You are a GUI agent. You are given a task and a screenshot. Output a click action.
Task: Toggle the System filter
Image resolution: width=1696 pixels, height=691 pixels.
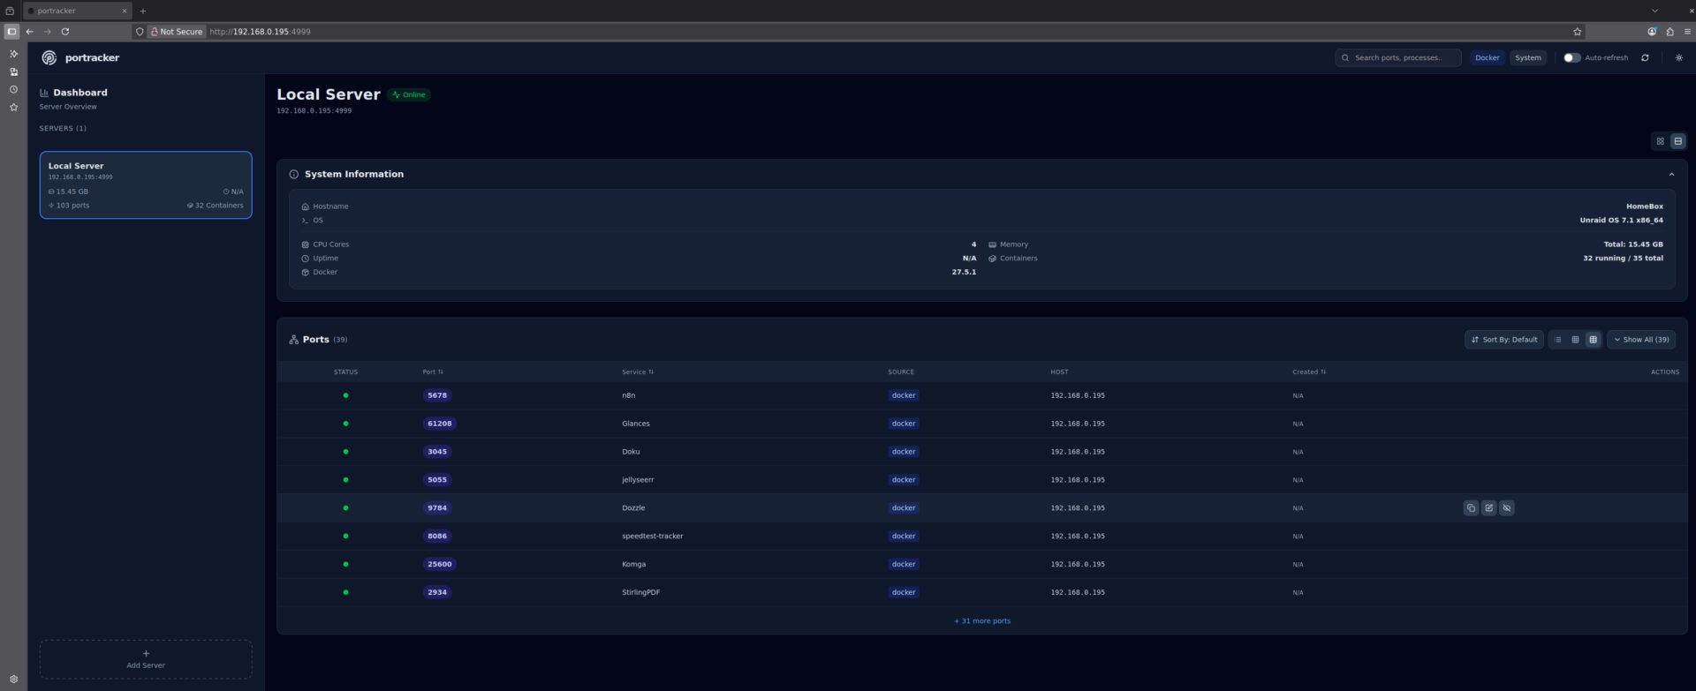coord(1527,57)
